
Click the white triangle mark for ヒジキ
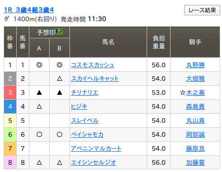[39, 107]
